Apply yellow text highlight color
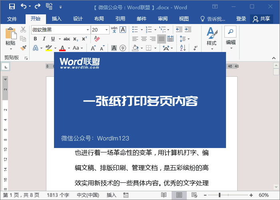 (x=48, y=48)
